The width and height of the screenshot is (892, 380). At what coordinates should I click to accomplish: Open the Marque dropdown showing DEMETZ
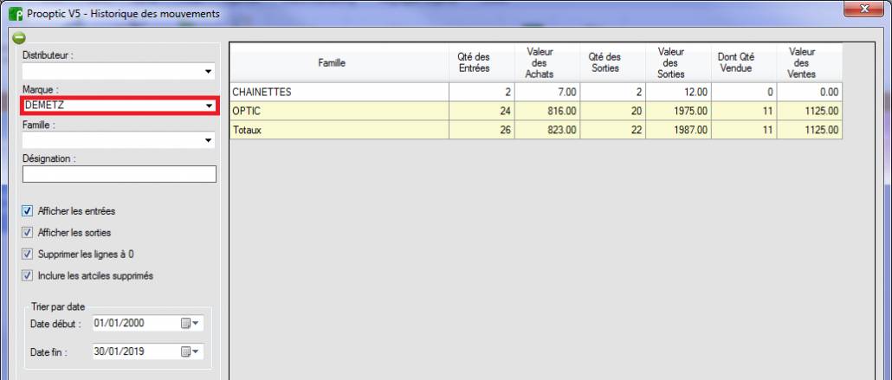[209, 106]
